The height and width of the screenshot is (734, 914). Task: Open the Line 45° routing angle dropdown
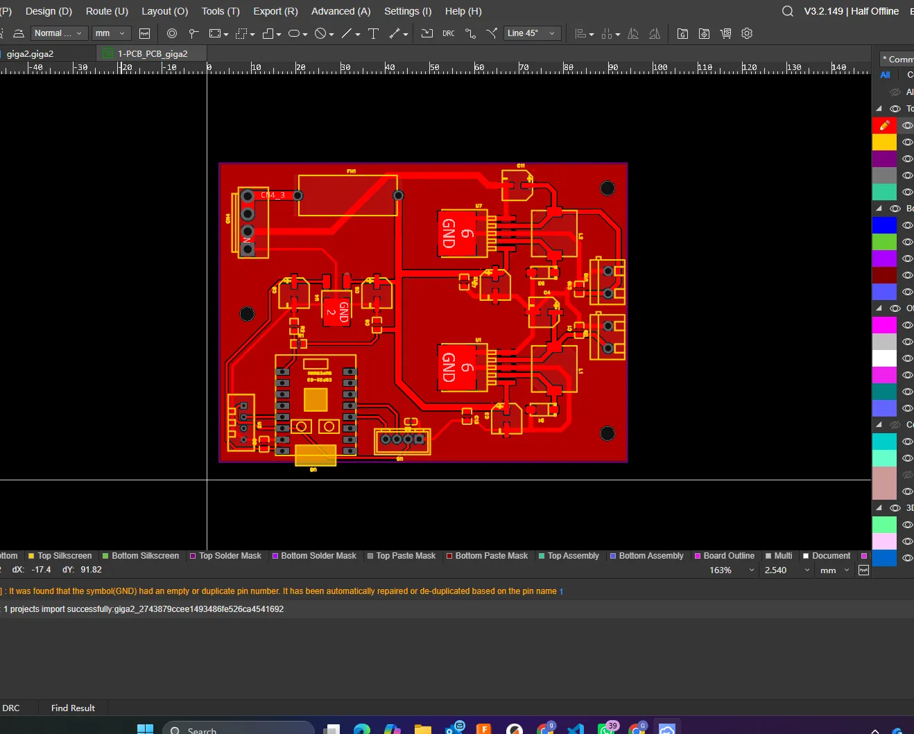[x=532, y=33]
